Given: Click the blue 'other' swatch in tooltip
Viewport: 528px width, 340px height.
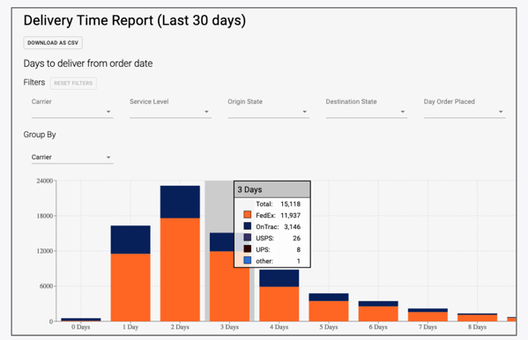Looking at the screenshot, I should click(248, 261).
